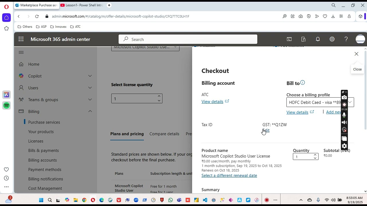Image resolution: width=367 pixels, height=206 pixels.
Task: Open Opera easy setup sliders icon
Action: coord(341,16)
